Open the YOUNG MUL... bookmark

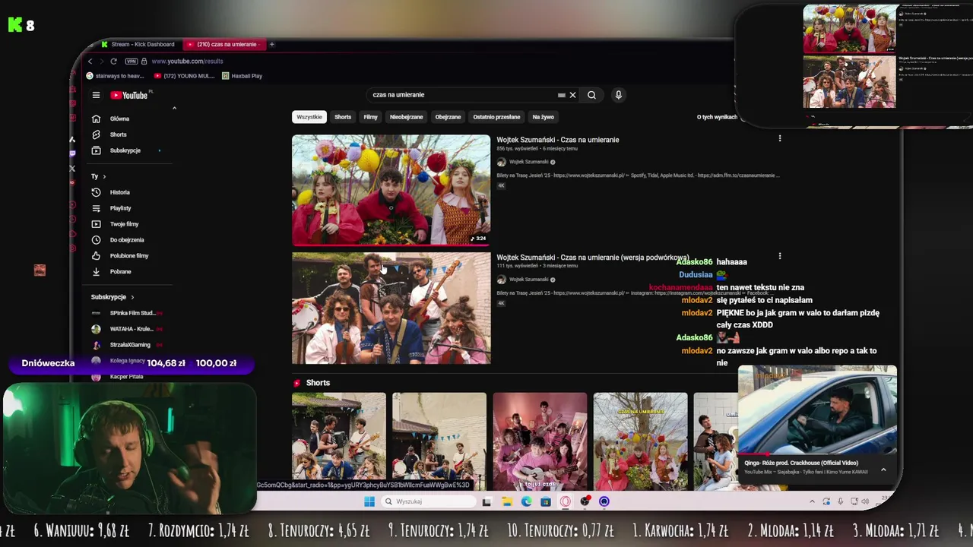[x=184, y=76]
